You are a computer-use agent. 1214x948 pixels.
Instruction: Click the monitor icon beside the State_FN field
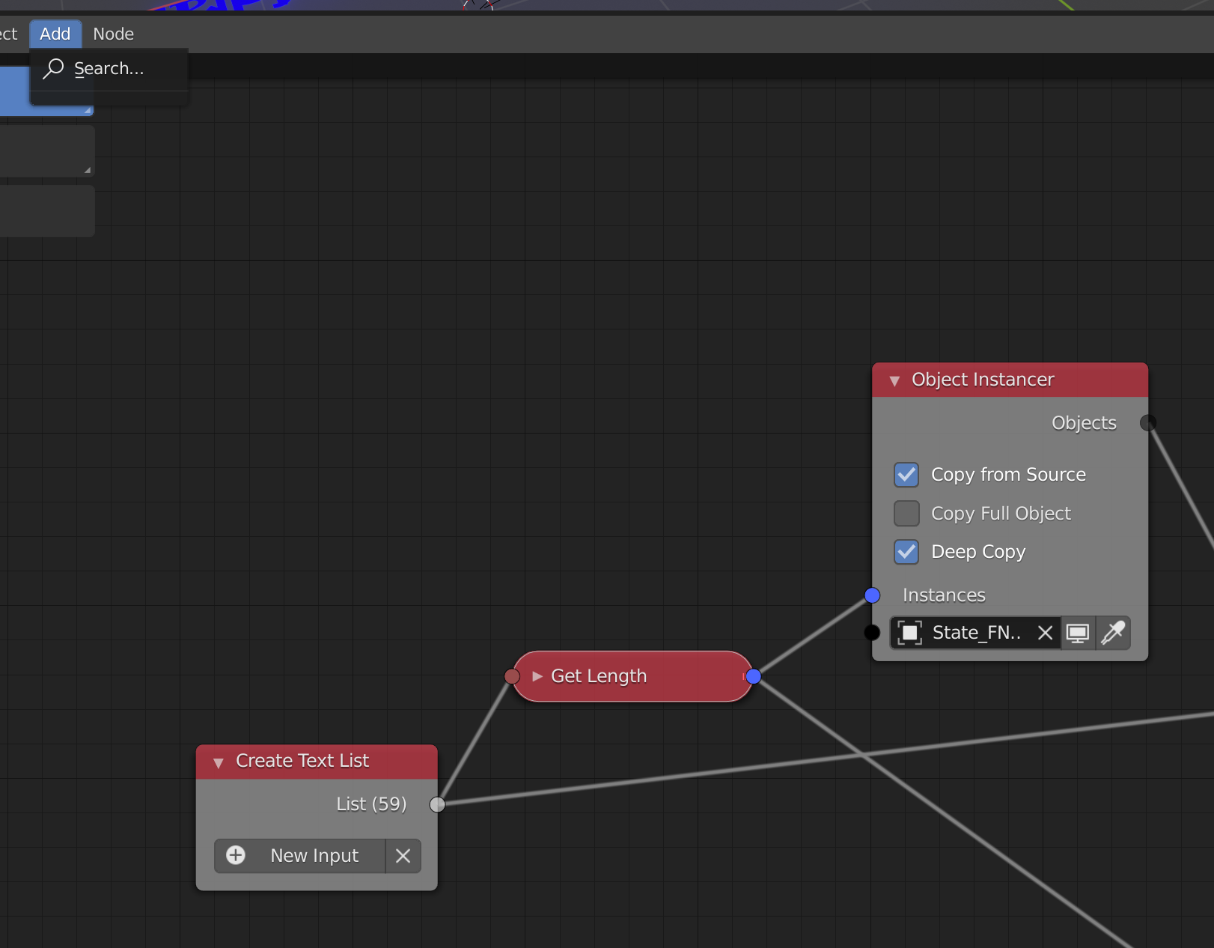tap(1078, 633)
